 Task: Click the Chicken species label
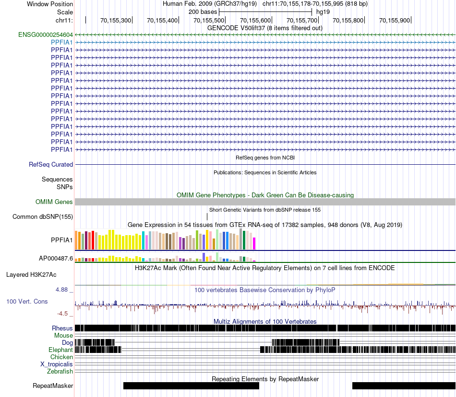pos(61,357)
